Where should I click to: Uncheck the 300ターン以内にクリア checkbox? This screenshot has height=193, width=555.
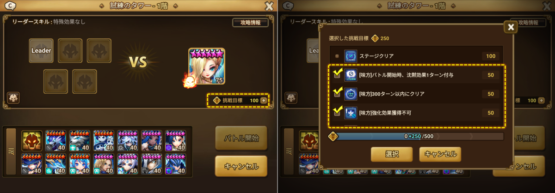click(337, 93)
